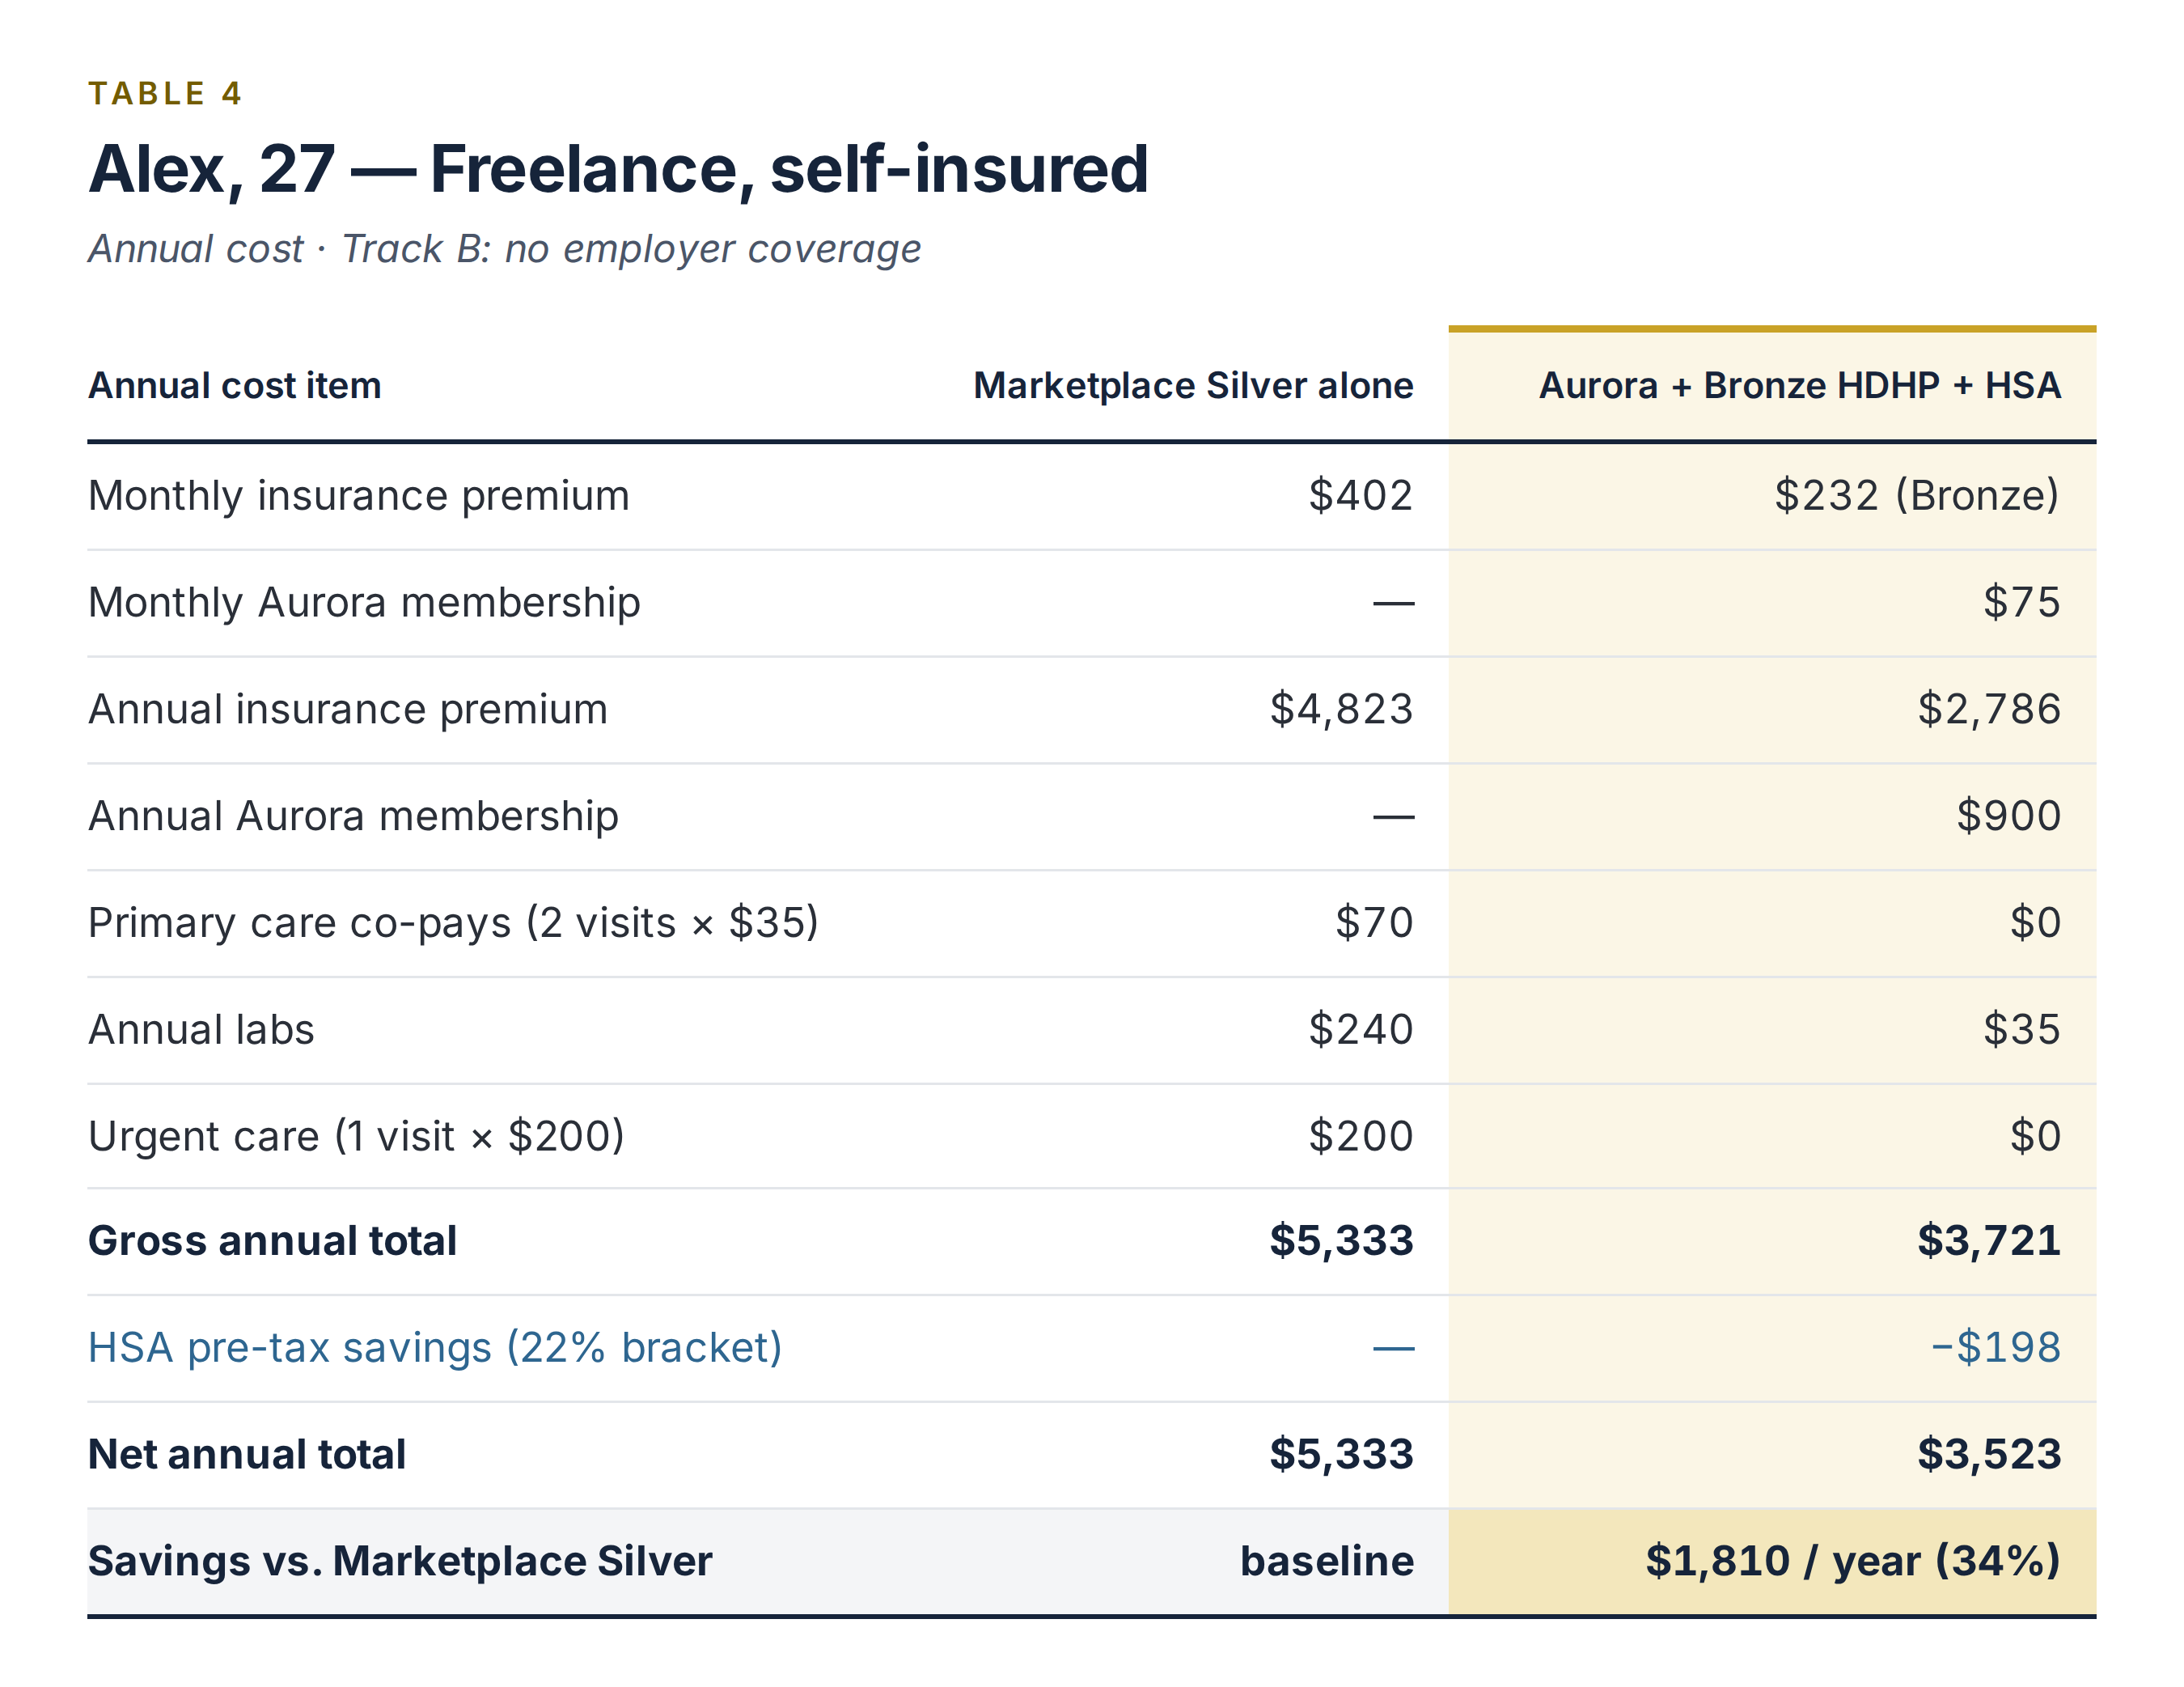The height and width of the screenshot is (1687, 2184).
Task: Select the '$3,523' net annual total
Action: pos(1989,1455)
